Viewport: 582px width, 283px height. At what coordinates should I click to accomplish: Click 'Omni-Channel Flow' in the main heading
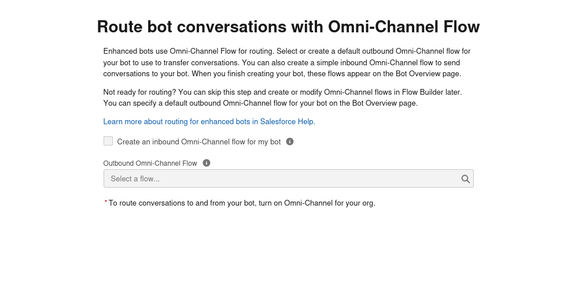coord(404,27)
